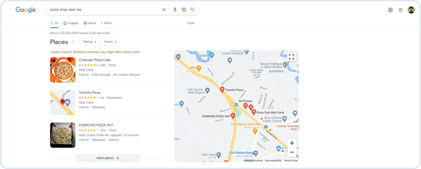The height and width of the screenshot is (169, 421).
Task: Click inside the pizza shop search field
Action: 103,10
